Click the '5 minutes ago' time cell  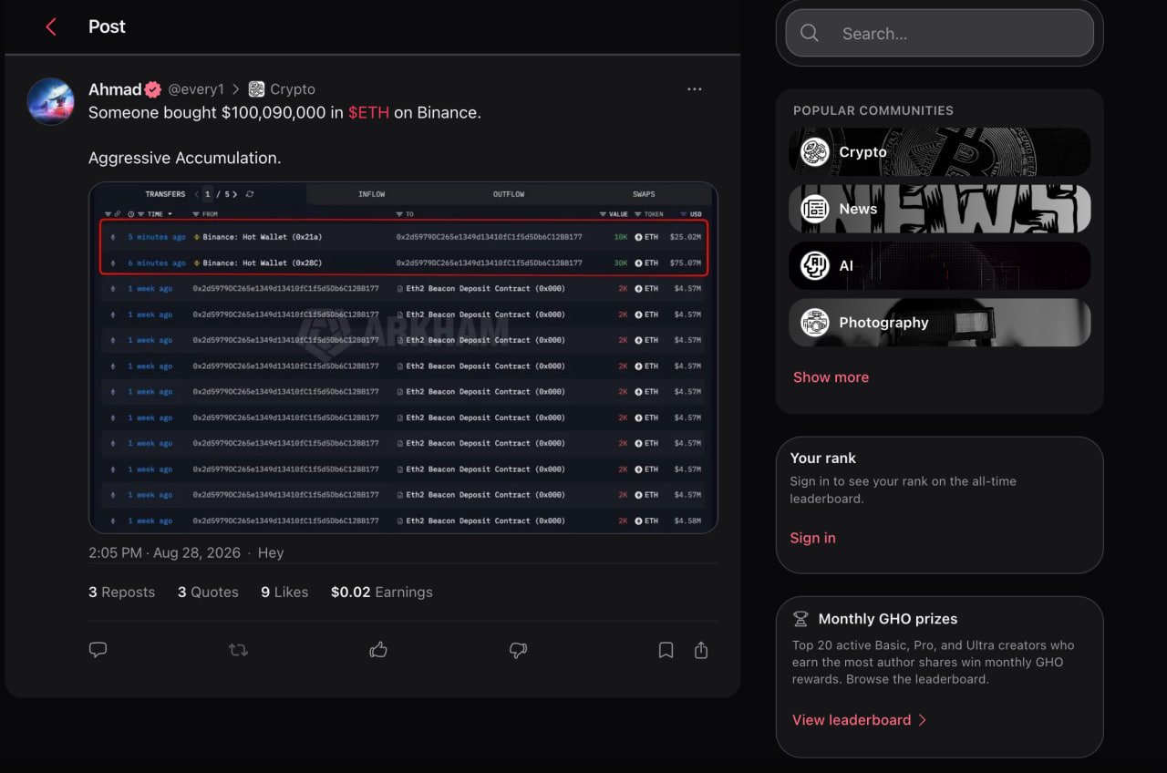(x=156, y=237)
